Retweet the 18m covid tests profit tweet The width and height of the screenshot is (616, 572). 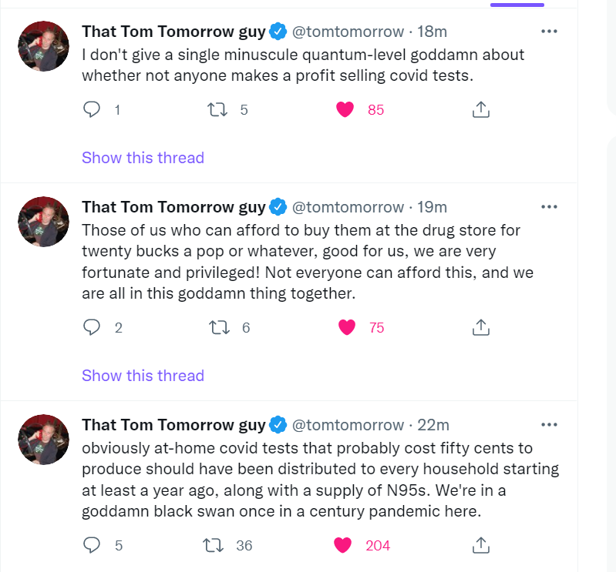218,110
